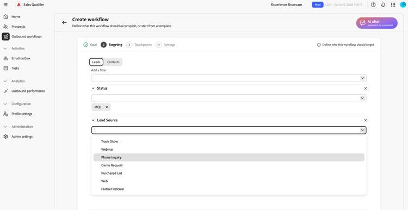Viewport: 408px width, 210px height.
Task: Open the AI chat panel
Action: (x=377, y=23)
